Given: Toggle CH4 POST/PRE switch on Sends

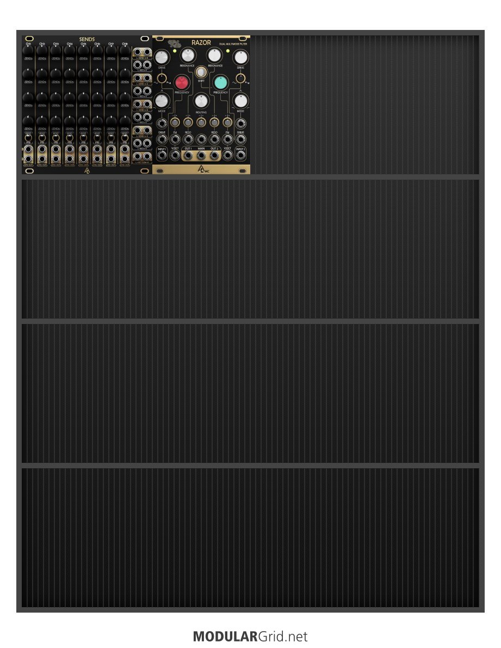Looking at the screenshot, I should pyautogui.click(x=70, y=138).
